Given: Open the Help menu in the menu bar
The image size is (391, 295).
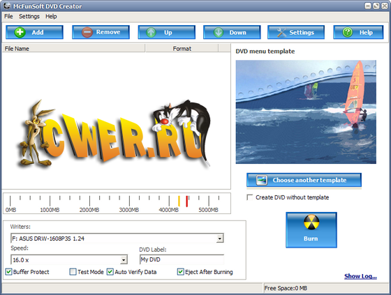Looking at the screenshot, I should tap(51, 17).
